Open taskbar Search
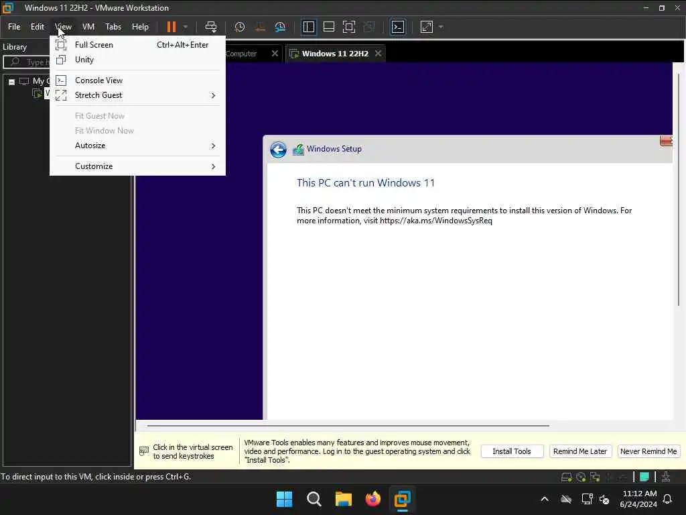This screenshot has height=515, width=686. [x=314, y=499]
